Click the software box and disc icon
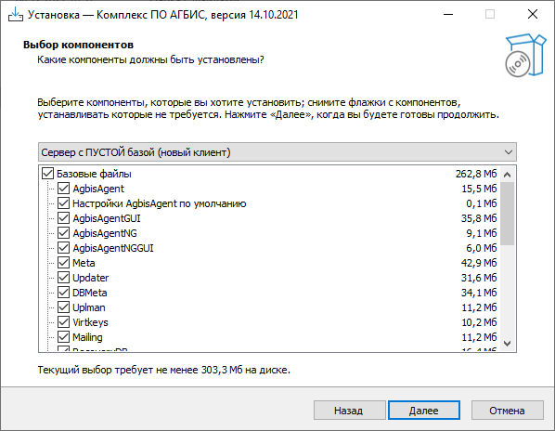Viewport: 555px width, 431px height. 525,55
